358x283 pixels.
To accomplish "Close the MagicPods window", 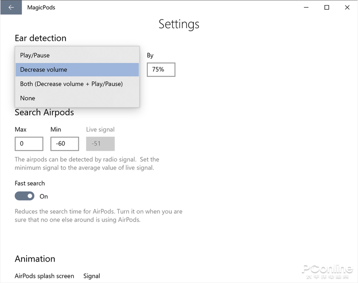I will (348, 8).
